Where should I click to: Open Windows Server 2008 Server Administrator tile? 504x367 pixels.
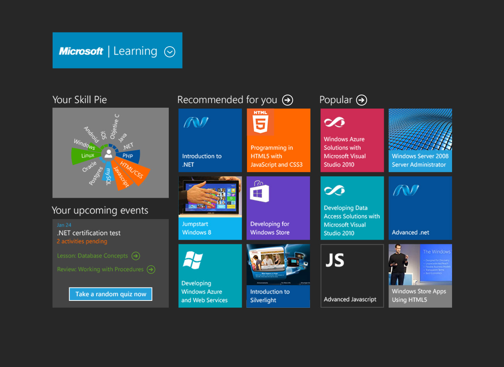(x=420, y=140)
